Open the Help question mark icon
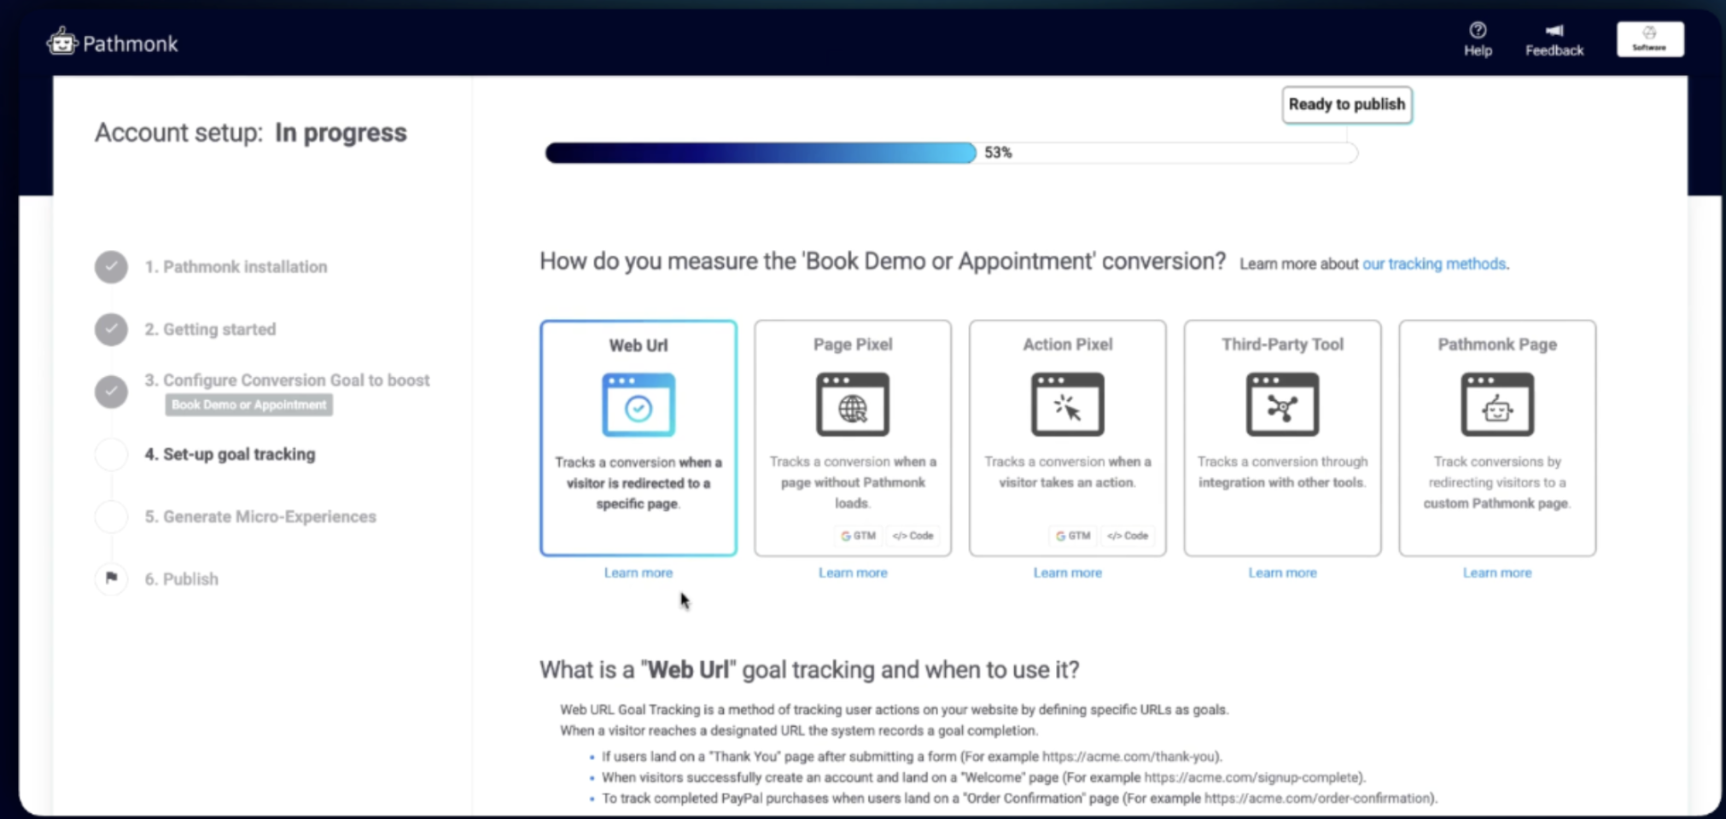Screen dimensions: 1726x819 pos(1478,30)
